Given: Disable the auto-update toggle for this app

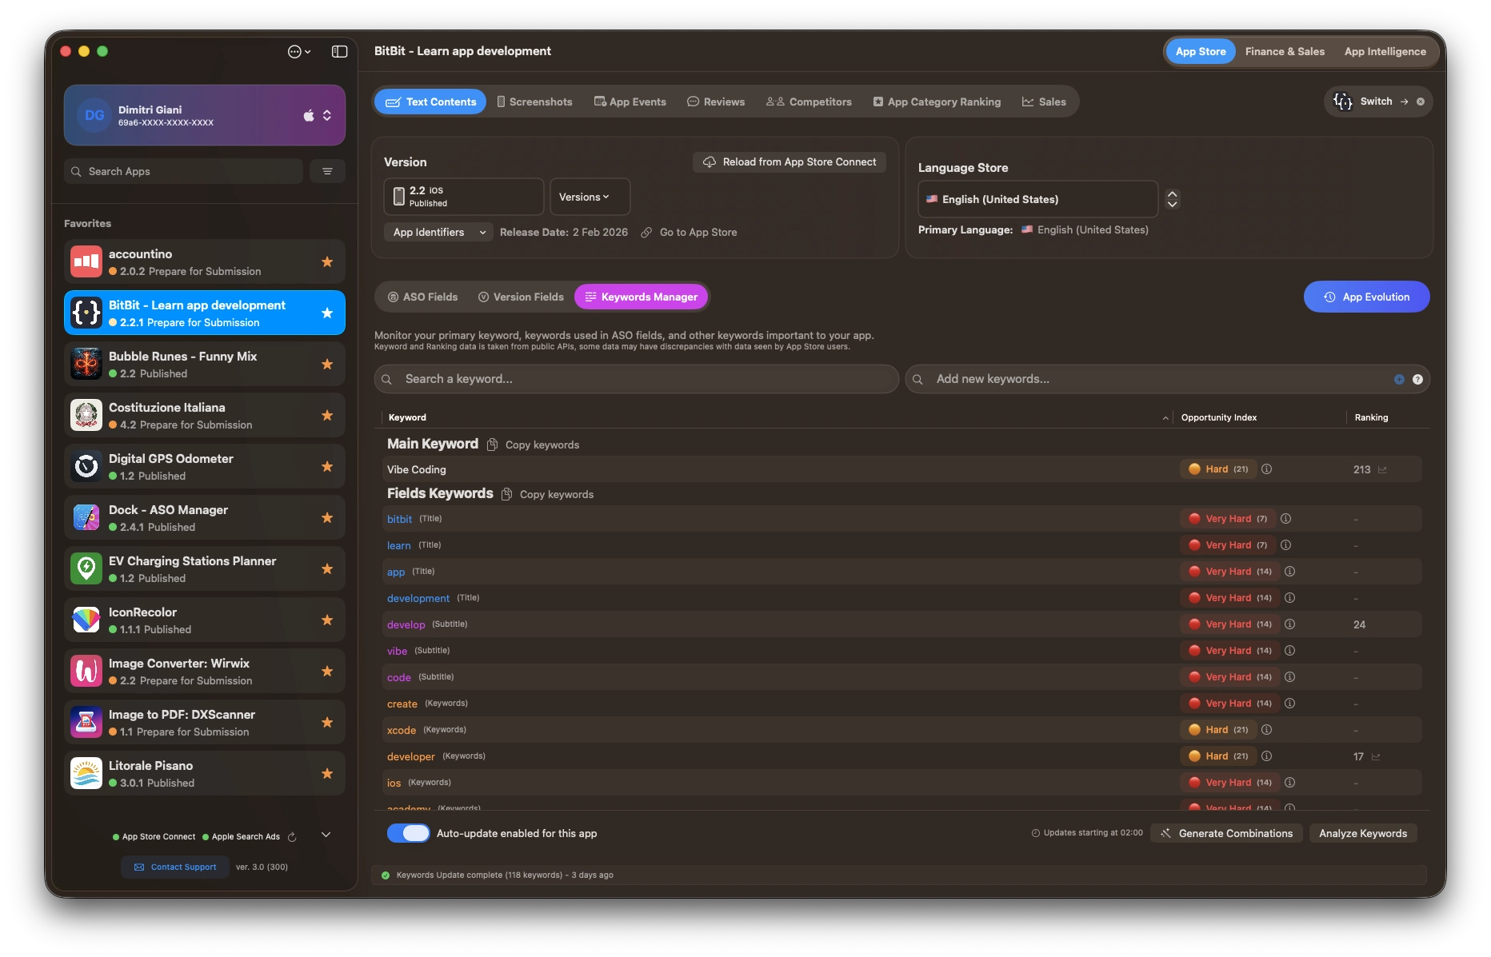Looking at the screenshot, I should (409, 833).
